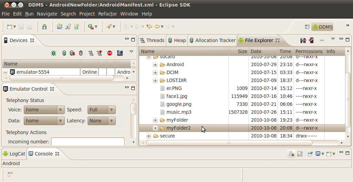Viewport: 353px width, 182px height.
Task: Expand the secure folder
Action: click(x=149, y=136)
